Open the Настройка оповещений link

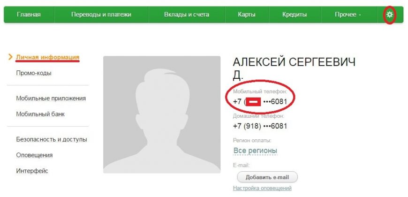point(262,188)
